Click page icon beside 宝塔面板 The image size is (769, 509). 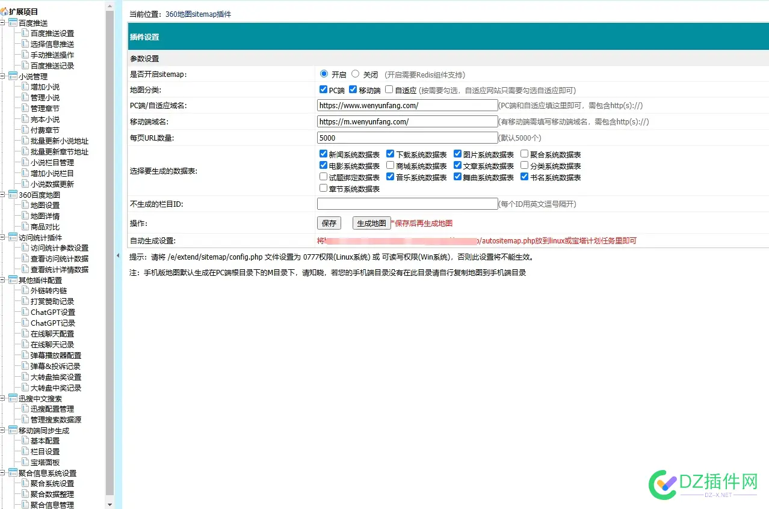[x=25, y=462]
